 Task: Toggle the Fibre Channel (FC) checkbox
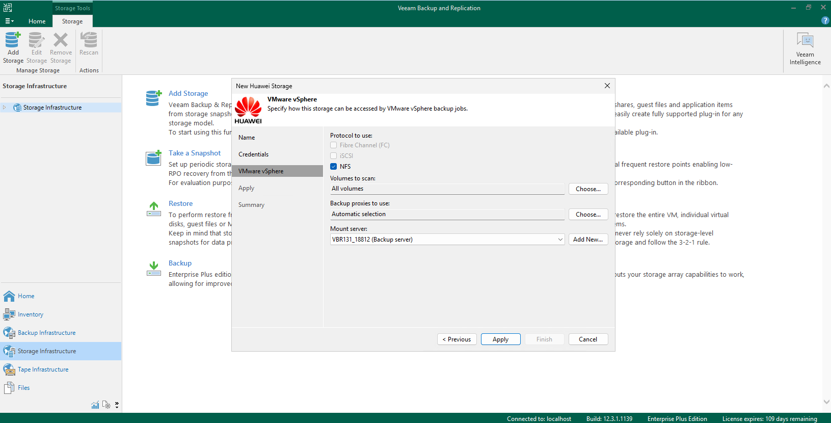point(333,145)
